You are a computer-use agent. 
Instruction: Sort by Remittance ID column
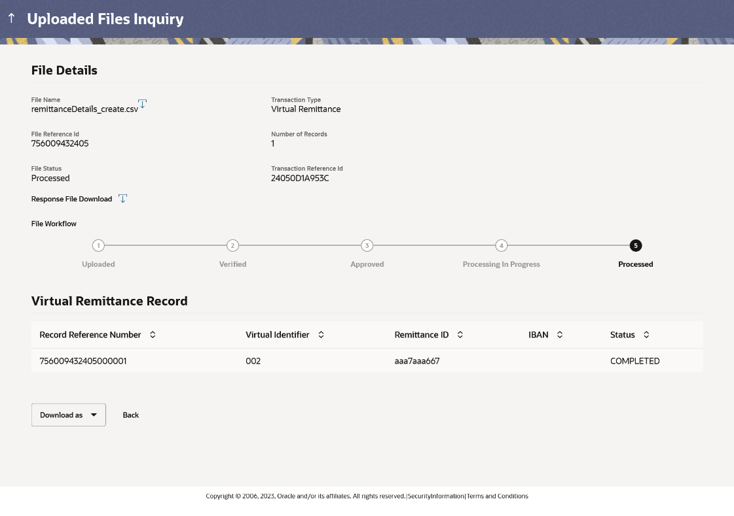pyautogui.click(x=460, y=334)
